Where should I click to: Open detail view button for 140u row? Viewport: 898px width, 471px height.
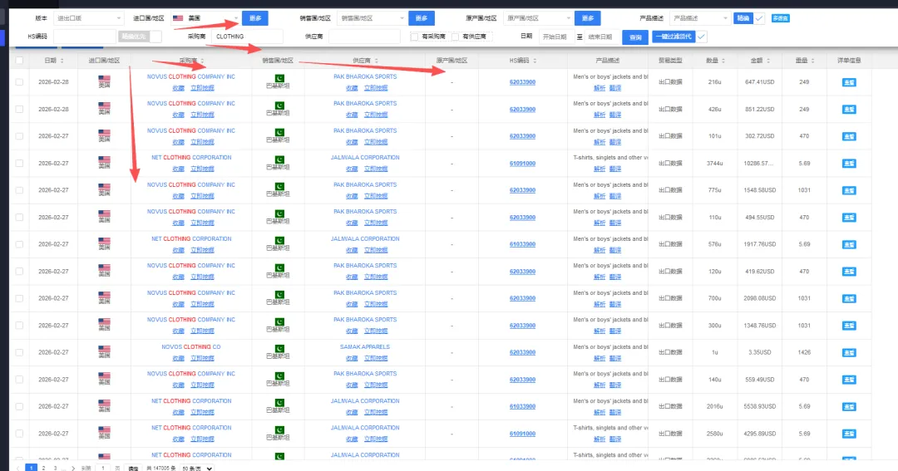[x=849, y=380]
